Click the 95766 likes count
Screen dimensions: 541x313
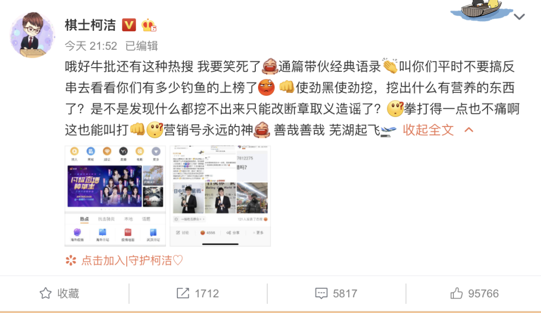coord(483,294)
